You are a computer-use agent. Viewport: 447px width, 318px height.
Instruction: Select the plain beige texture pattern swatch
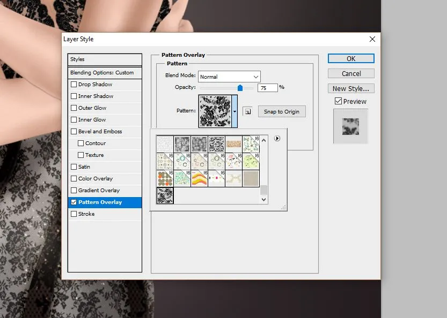coord(250,178)
